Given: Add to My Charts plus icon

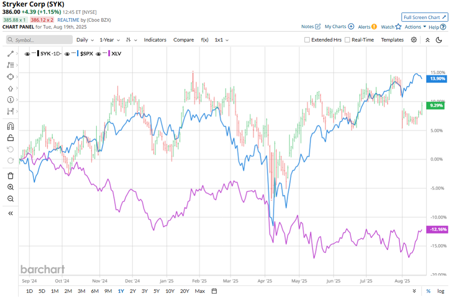Looking at the screenshot, I should coord(351,26).
